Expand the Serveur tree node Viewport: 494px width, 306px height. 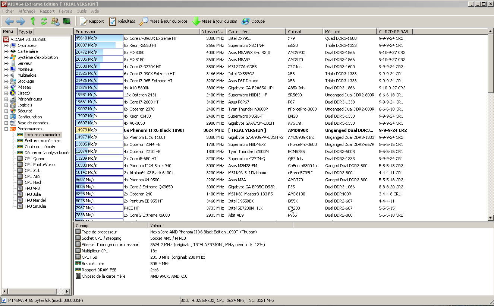[x=6, y=63]
